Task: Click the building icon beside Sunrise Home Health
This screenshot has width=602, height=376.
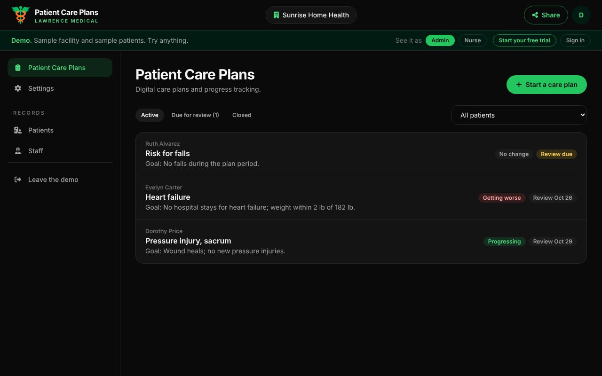Action: pyautogui.click(x=277, y=15)
